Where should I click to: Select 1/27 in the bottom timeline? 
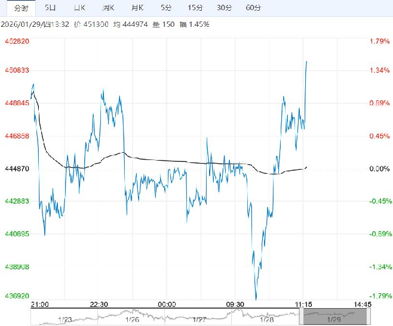[x=199, y=319]
